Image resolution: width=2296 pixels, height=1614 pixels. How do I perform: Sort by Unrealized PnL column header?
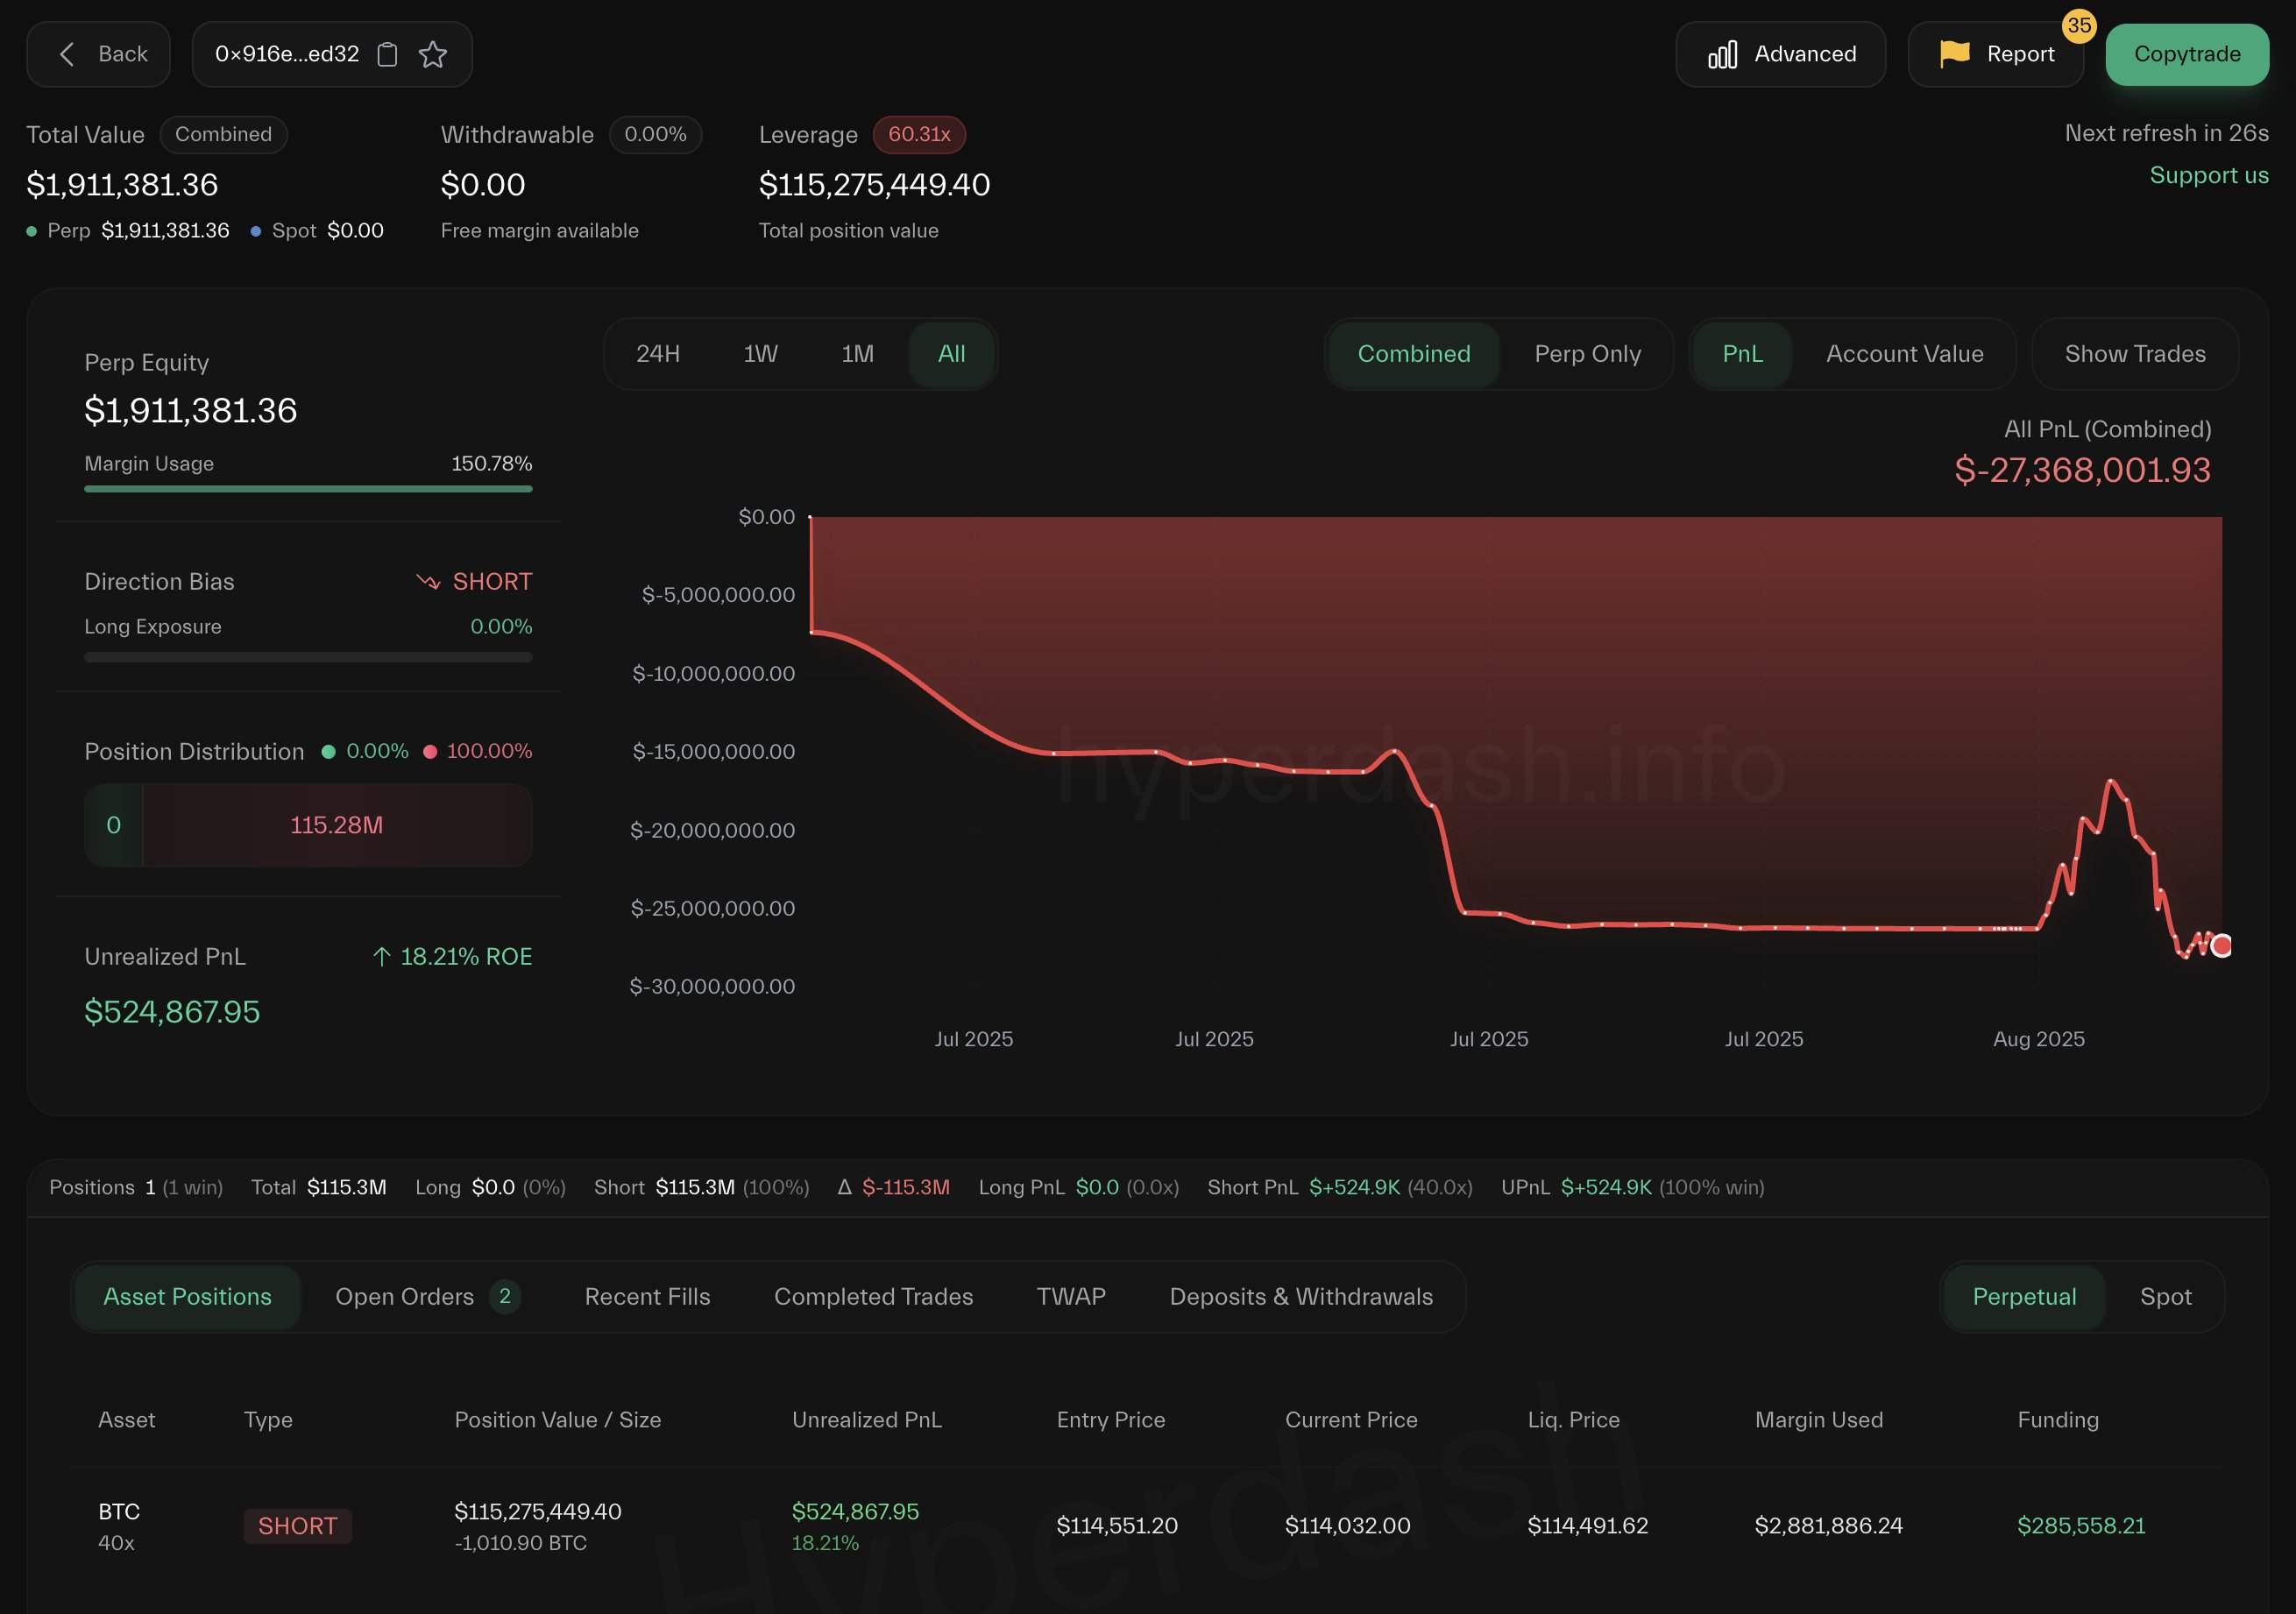click(x=867, y=1420)
